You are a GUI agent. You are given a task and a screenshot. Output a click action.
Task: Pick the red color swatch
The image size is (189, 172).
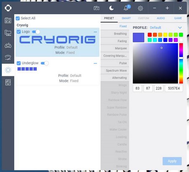click(150, 35)
